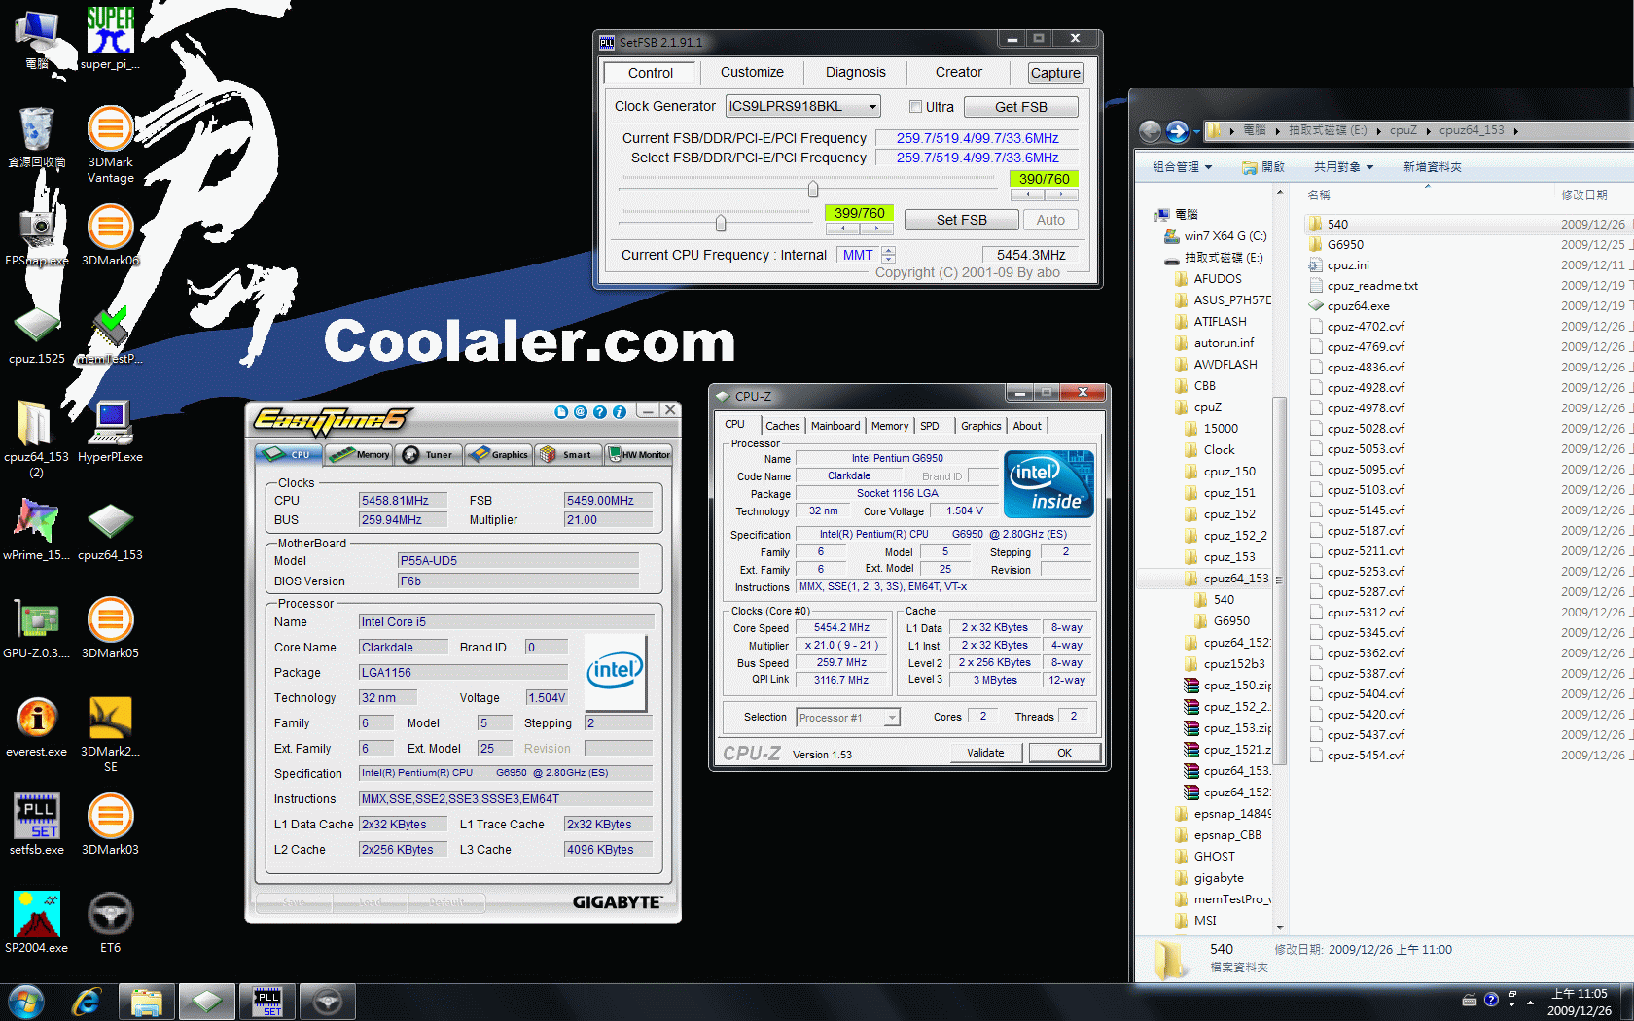Viewport: 1634px width, 1021px height.
Task: Click the Creator tab in SetFSB
Action: pyautogui.click(x=959, y=72)
